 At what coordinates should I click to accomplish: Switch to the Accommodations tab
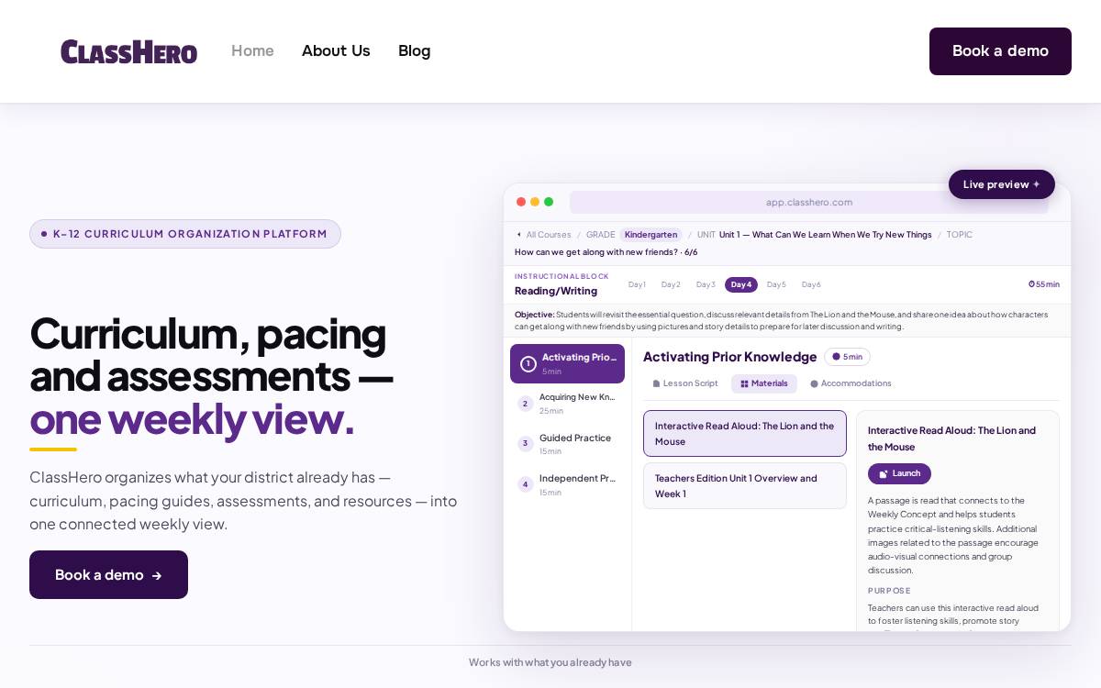tap(851, 383)
